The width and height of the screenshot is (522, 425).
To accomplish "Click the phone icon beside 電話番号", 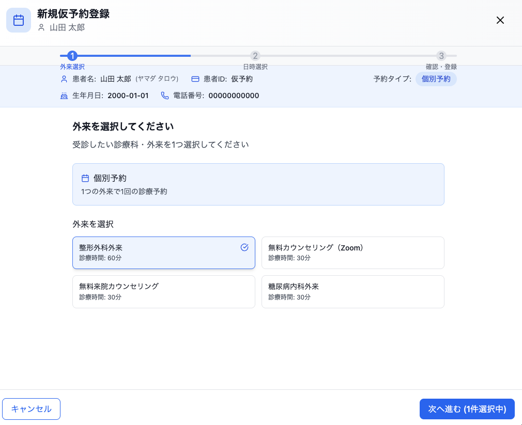I will (x=164, y=96).
